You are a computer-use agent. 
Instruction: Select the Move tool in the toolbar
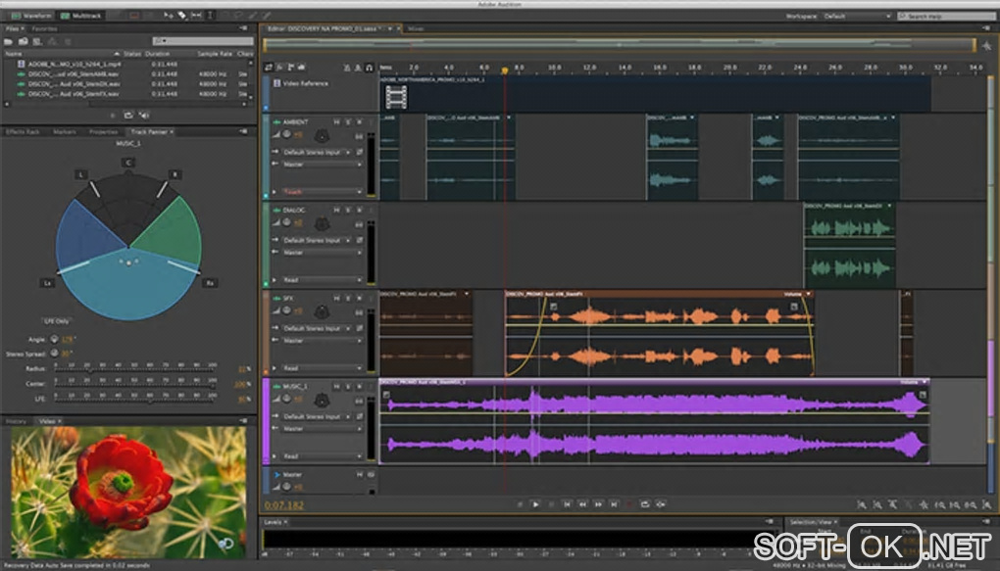click(x=167, y=17)
